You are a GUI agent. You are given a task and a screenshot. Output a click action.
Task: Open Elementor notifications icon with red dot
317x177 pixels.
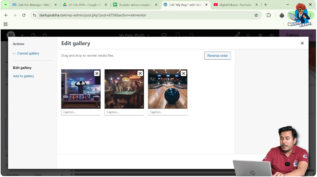tap(237, 35)
